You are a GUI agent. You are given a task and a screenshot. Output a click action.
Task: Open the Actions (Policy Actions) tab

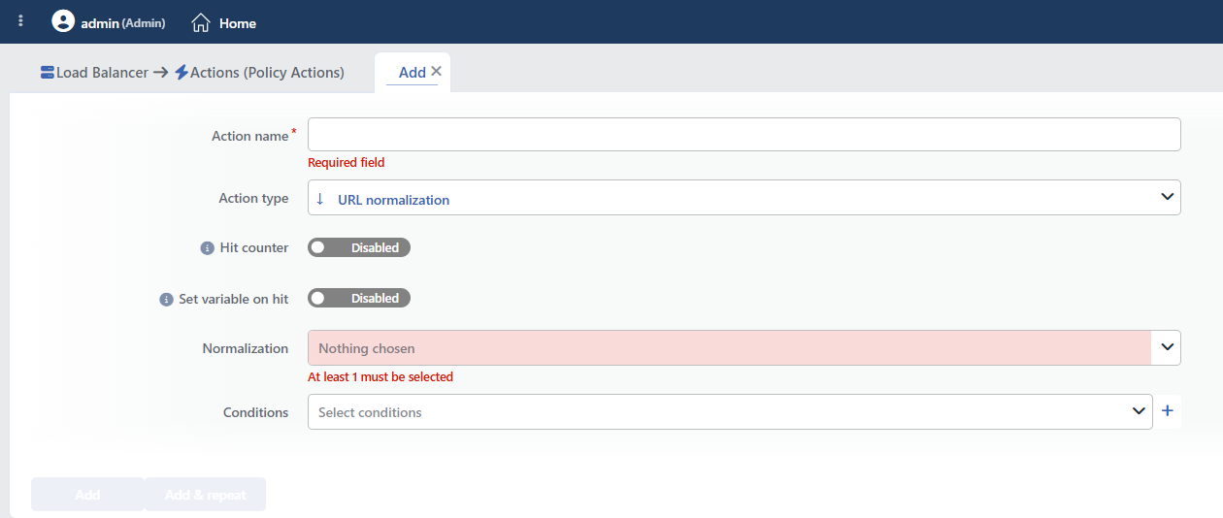point(259,73)
